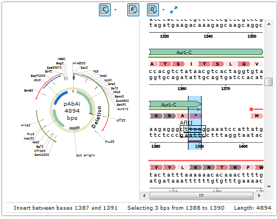
Task: Click the G residue arrow
Action: [244, 64]
